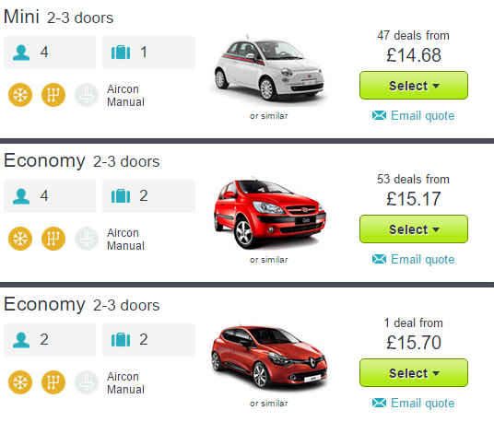This screenshot has height=422, width=494.
Task: Click the manual gearbox icon for the £15.70 car
Action: point(53,382)
